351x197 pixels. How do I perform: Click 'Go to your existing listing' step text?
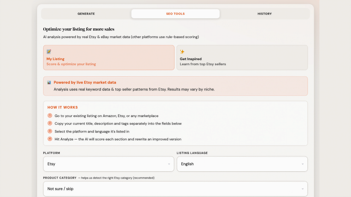pyautogui.click(x=106, y=116)
